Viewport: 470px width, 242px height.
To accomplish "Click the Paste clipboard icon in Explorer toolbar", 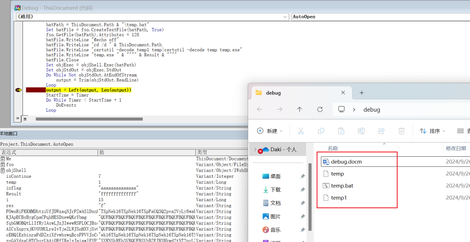I will [x=341, y=131].
